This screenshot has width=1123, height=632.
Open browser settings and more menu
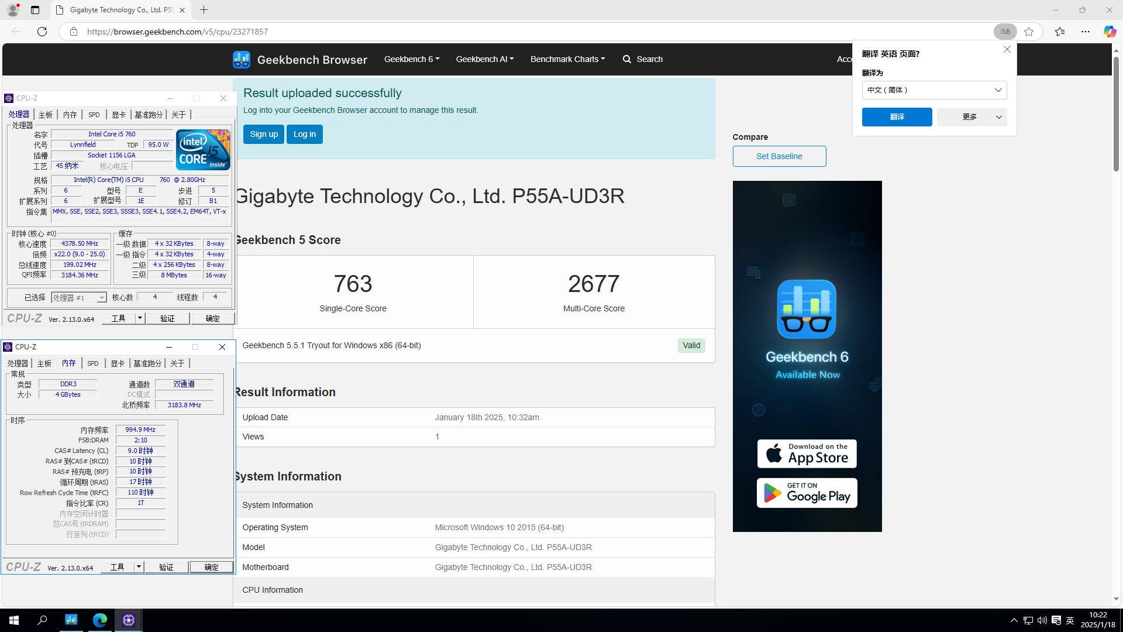tap(1086, 32)
